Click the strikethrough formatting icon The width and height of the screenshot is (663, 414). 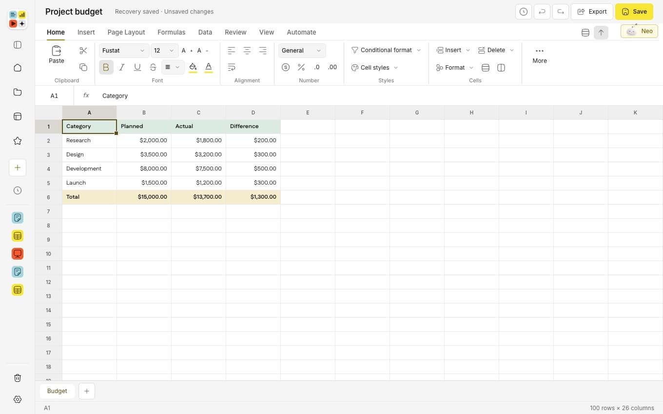point(153,67)
